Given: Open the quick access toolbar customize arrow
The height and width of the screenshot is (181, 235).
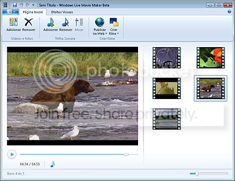Looking at the screenshot, I should pyautogui.click(x=33, y=5).
